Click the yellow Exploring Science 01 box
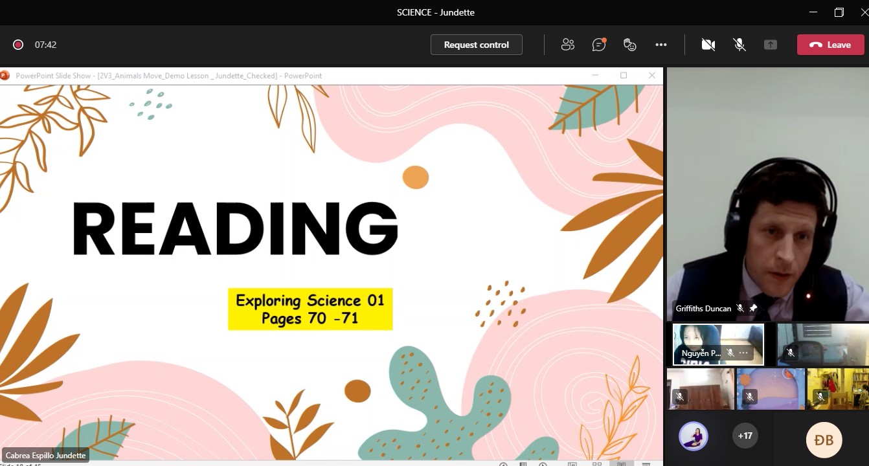Image resolution: width=869 pixels, height=466 pixels. point(310,309)
